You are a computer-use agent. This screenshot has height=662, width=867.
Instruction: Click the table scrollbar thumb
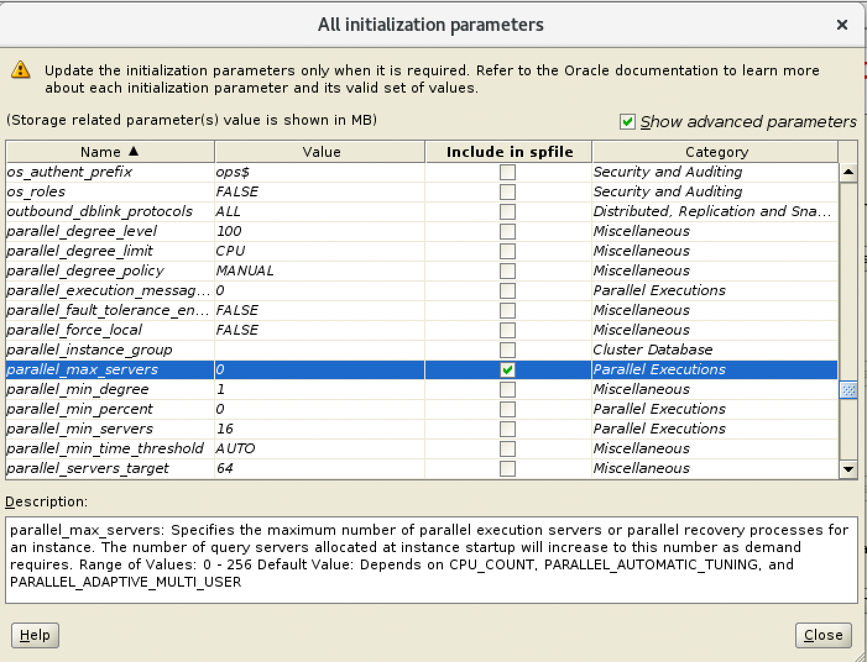(x=848, y=390)
